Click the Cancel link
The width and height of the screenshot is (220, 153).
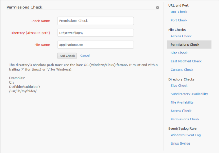(85, 55)
